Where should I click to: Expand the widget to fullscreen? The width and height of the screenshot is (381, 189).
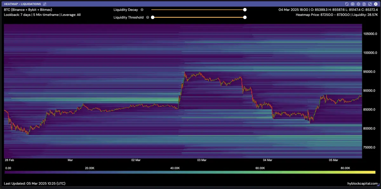coord(369,4)
